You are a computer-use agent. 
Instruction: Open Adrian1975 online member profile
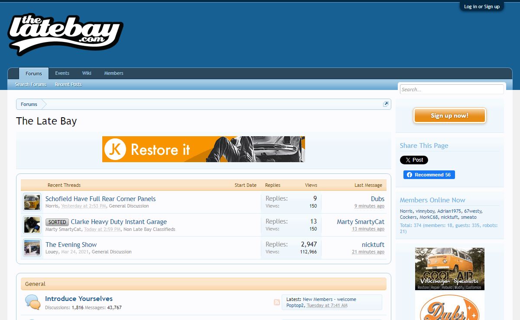click(x=449, y=211)
